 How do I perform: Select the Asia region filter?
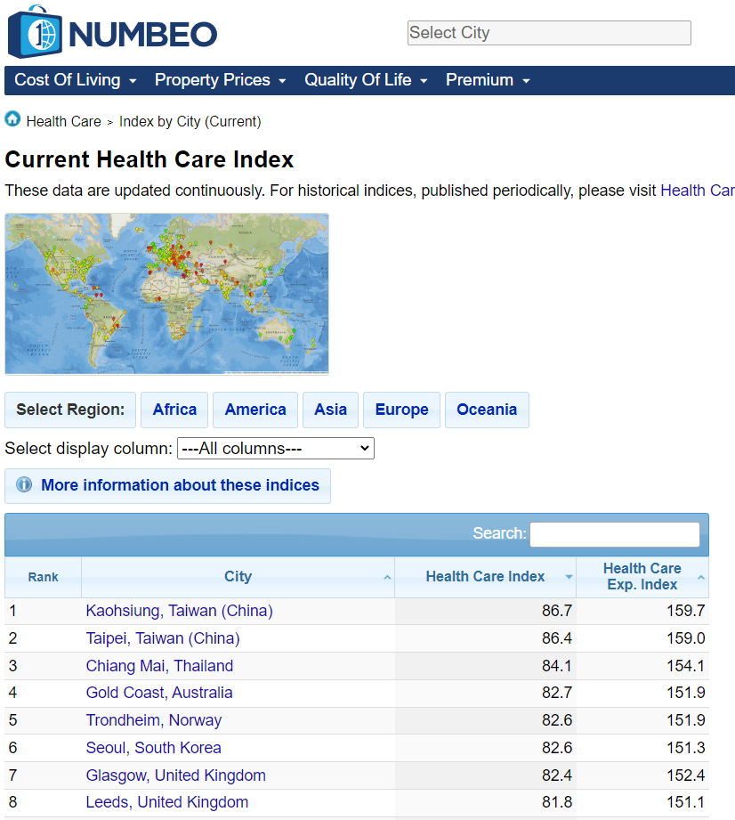click(x=330, y=410)
